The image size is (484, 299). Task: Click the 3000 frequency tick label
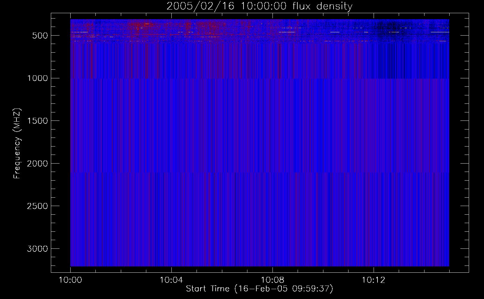(x=37, y=249)
